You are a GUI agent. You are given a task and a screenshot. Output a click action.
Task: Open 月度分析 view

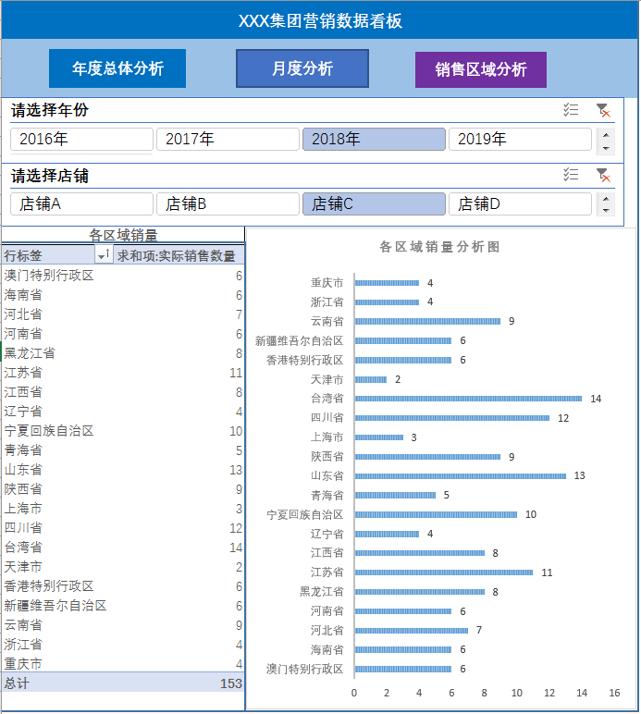point(302,68)
